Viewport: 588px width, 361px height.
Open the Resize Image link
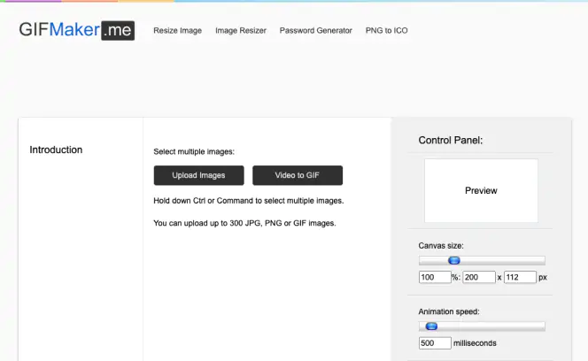[x=177, y=30]
